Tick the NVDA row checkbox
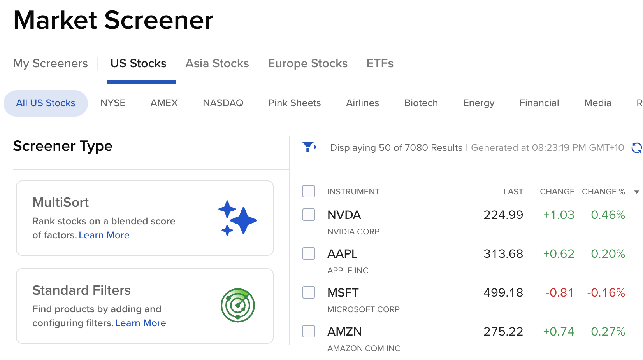 point(309,215)
